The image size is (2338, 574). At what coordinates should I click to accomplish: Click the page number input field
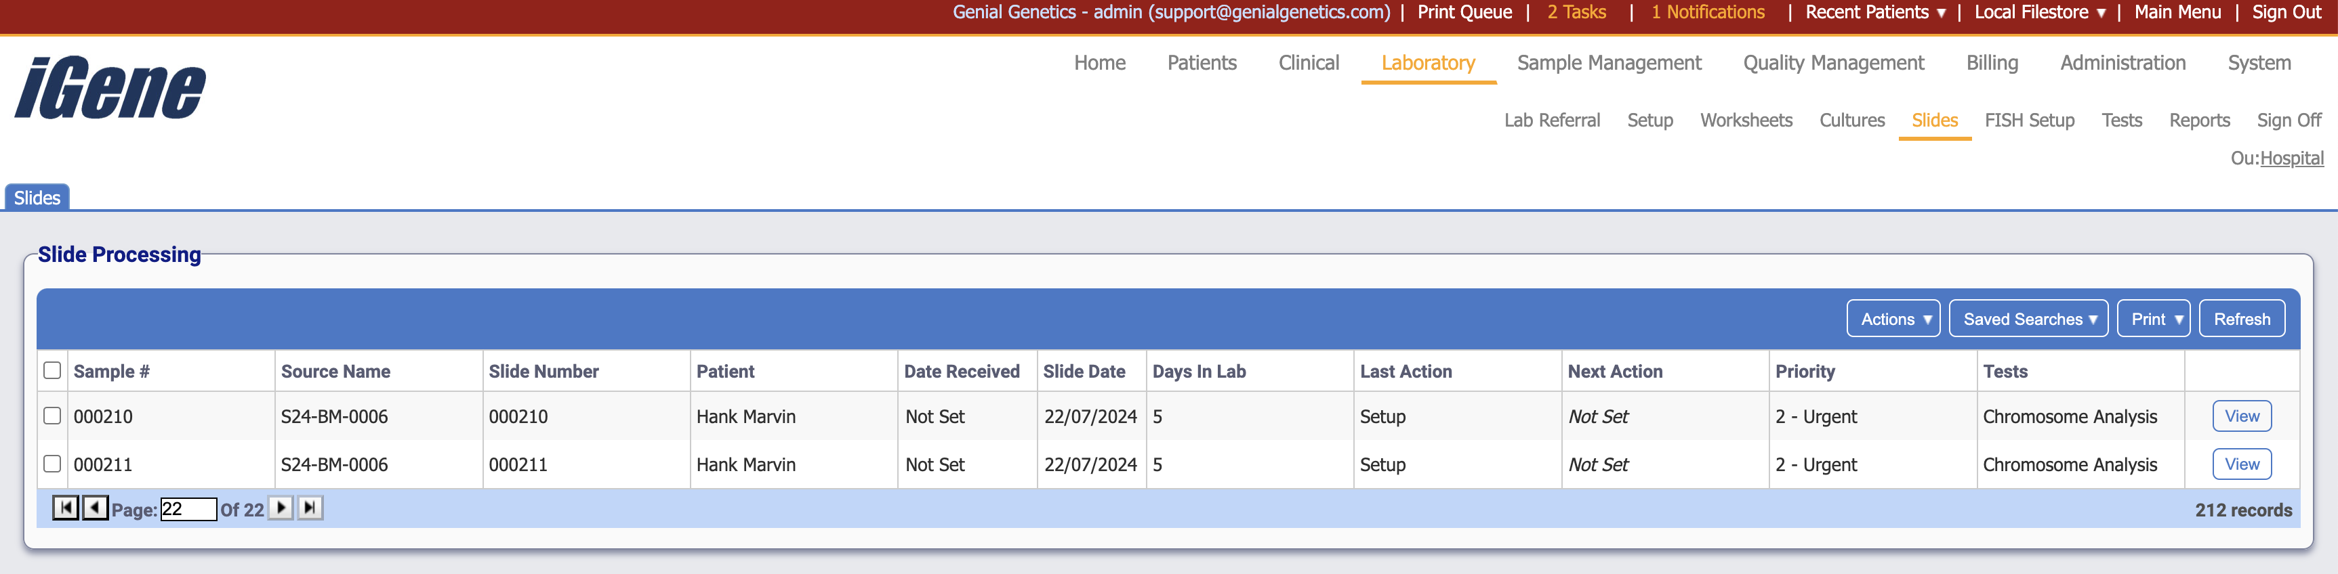tap(188, 509)
